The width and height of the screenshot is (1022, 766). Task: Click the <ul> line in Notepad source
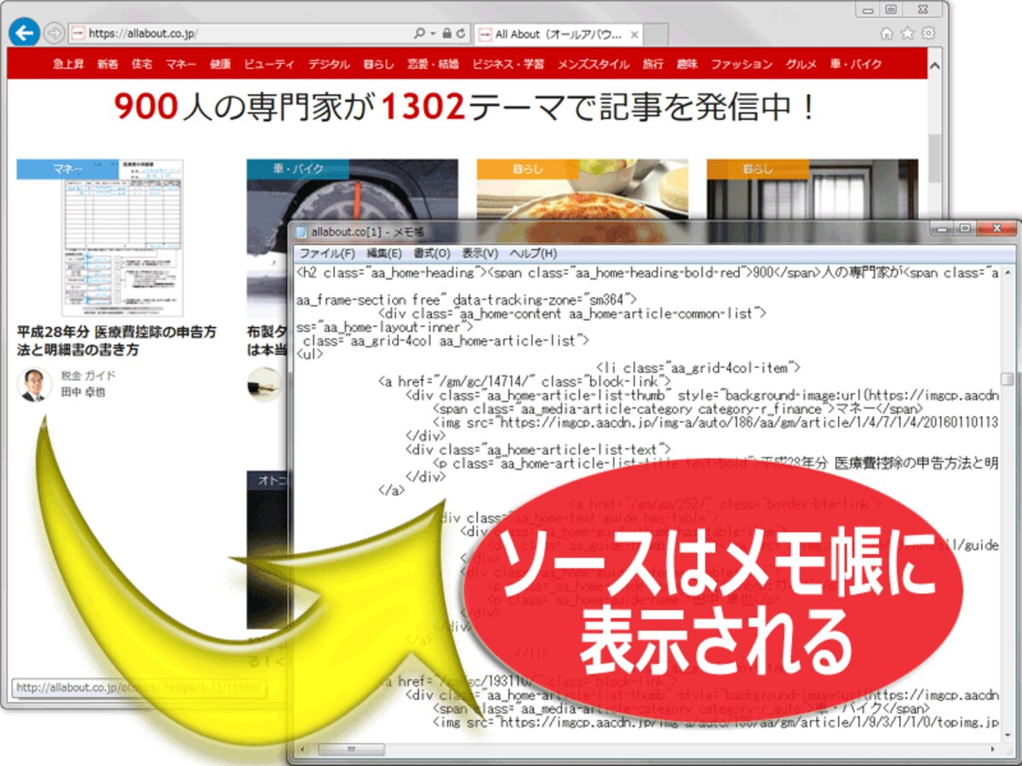309,354
